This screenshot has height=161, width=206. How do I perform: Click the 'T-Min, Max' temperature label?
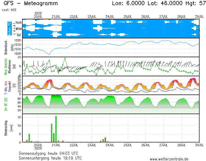click(6, 88)
